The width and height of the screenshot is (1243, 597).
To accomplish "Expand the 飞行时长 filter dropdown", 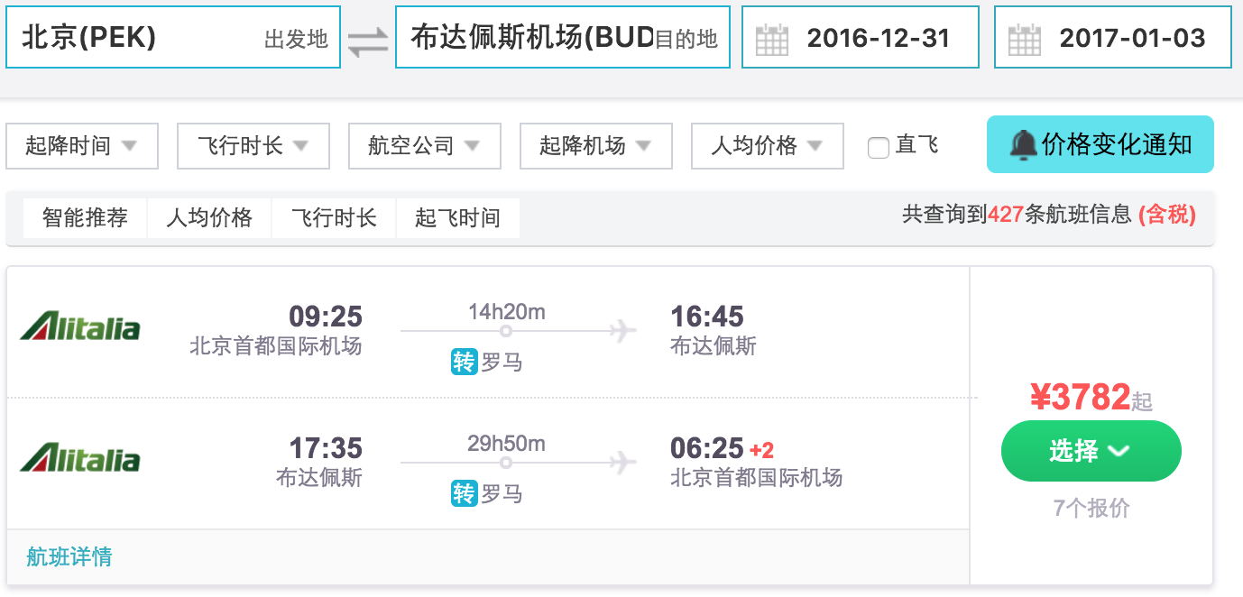I will click(x=253, y=146).
